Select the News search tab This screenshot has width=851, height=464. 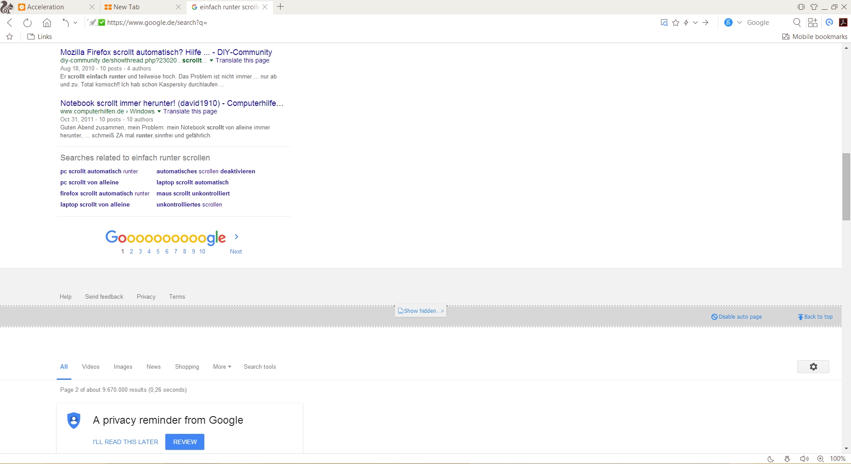(x=154, y=367)
